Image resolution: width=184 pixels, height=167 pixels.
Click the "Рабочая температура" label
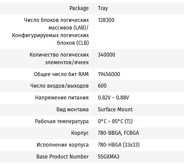click(x=62, y=121)
